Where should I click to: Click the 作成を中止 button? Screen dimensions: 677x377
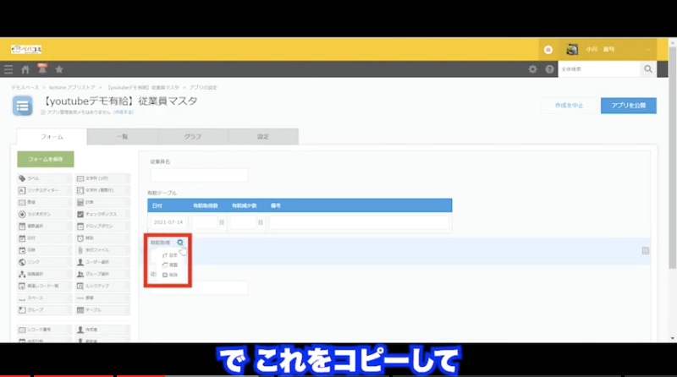566,106
